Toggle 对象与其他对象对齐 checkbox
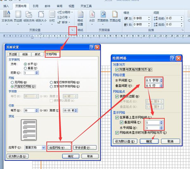 [117, 70]
